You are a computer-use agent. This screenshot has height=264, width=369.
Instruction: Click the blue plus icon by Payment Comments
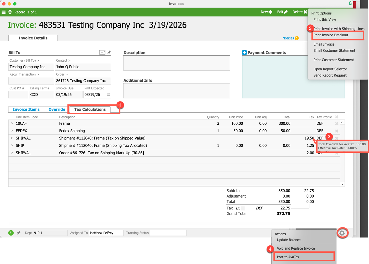click(244, 53)
